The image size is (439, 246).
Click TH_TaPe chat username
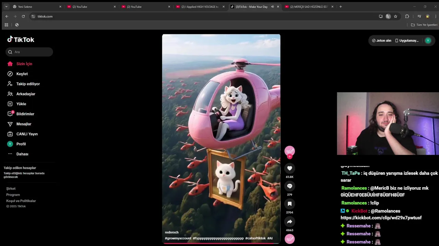click(351, 173)
